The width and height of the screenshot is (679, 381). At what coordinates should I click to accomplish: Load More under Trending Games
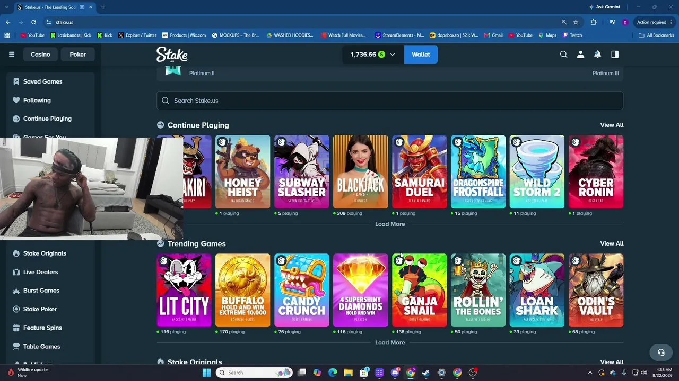(390, 342)
